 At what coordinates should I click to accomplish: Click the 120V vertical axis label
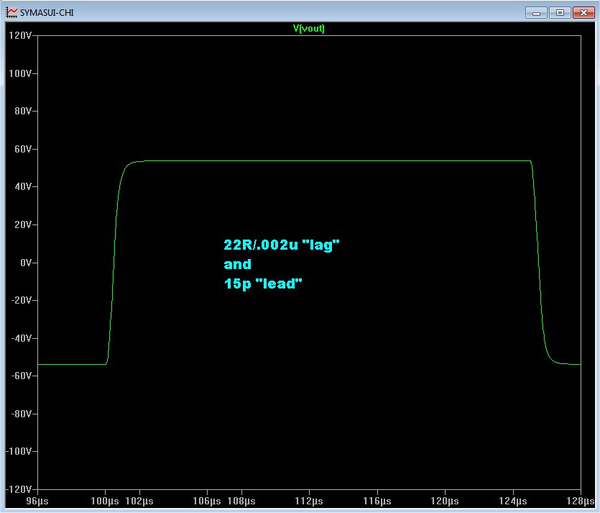tap(20, 36)
